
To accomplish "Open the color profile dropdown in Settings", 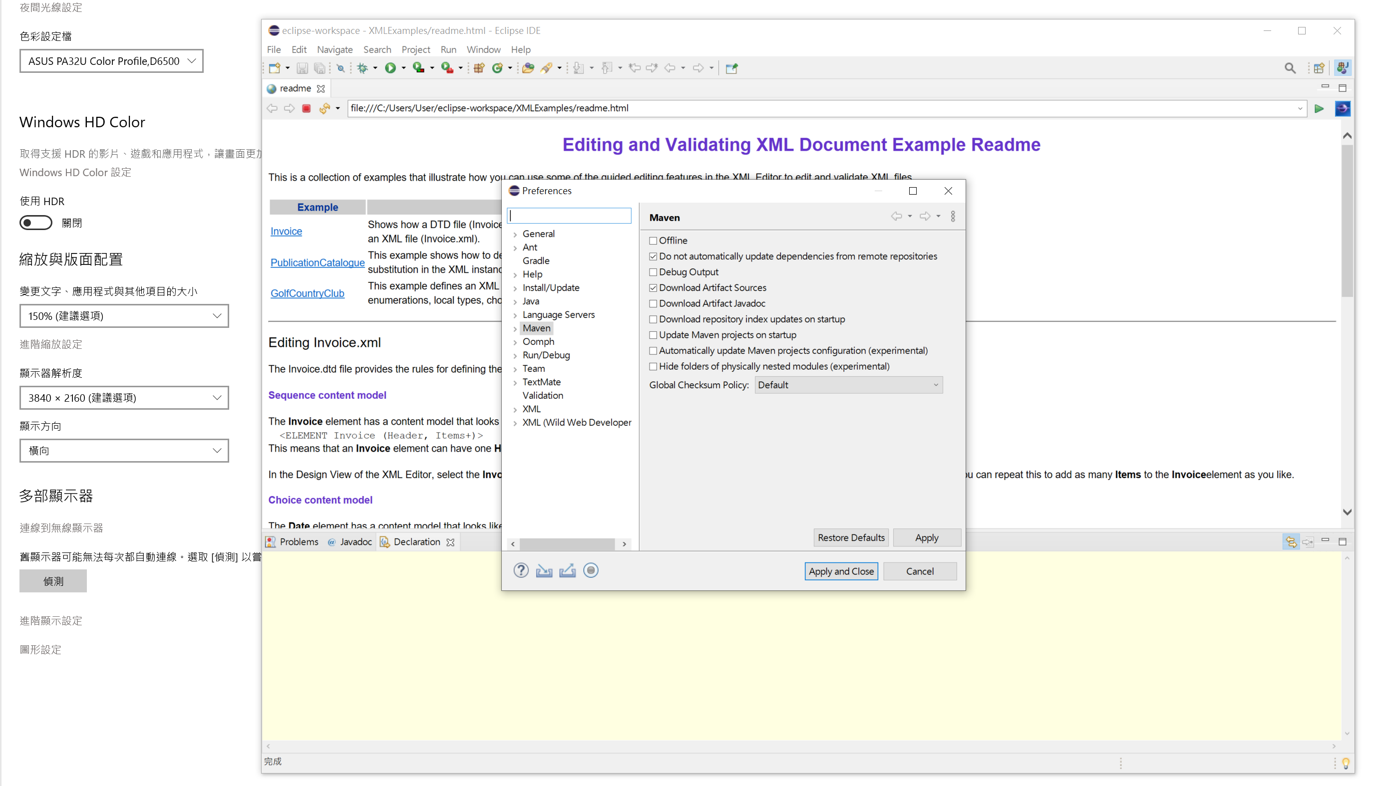I will pos(111,61).
